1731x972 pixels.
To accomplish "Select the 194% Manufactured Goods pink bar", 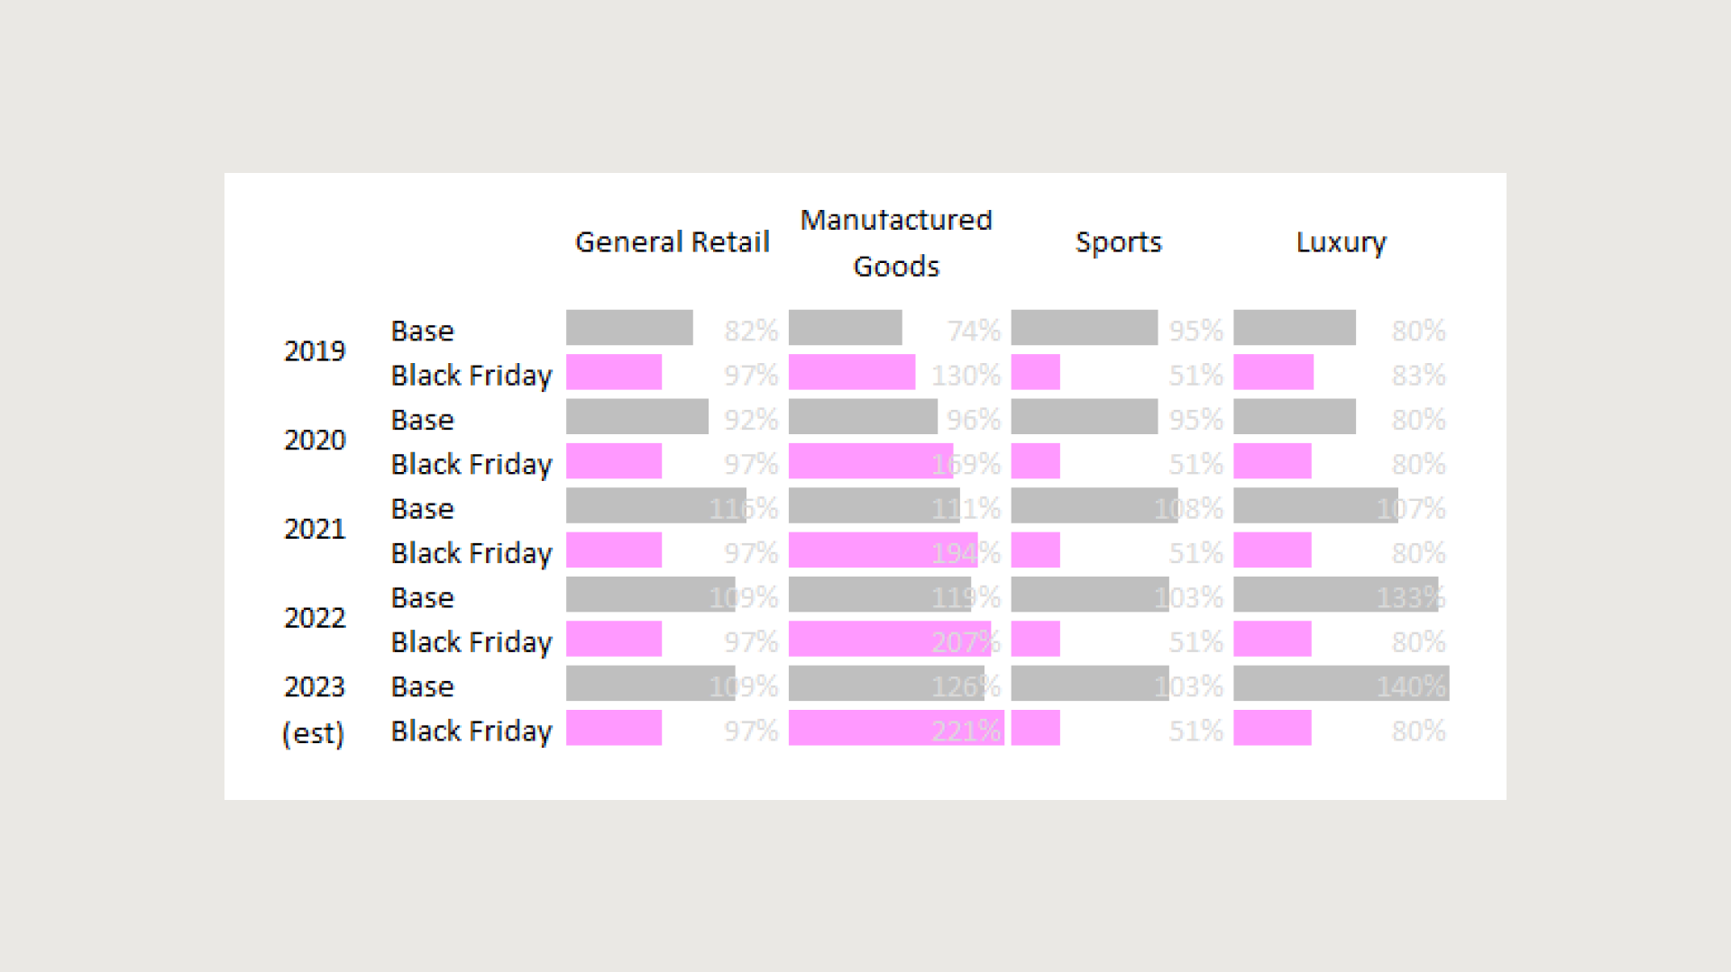I will 883,550.
